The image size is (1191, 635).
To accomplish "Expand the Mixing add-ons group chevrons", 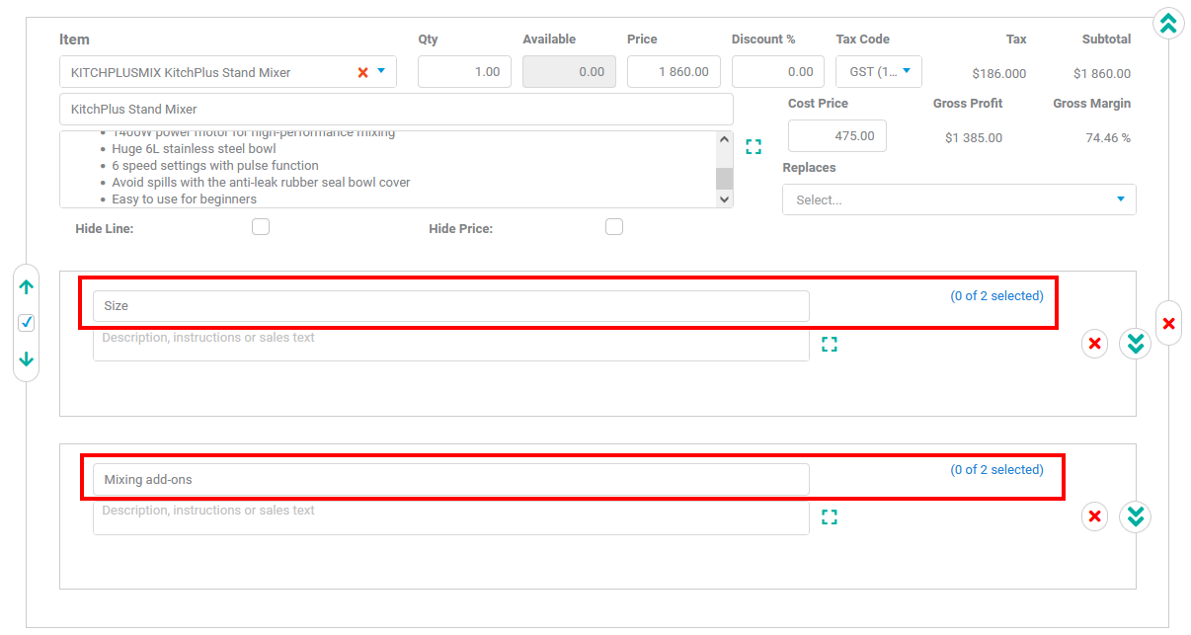I will (x=1136, y=516).
